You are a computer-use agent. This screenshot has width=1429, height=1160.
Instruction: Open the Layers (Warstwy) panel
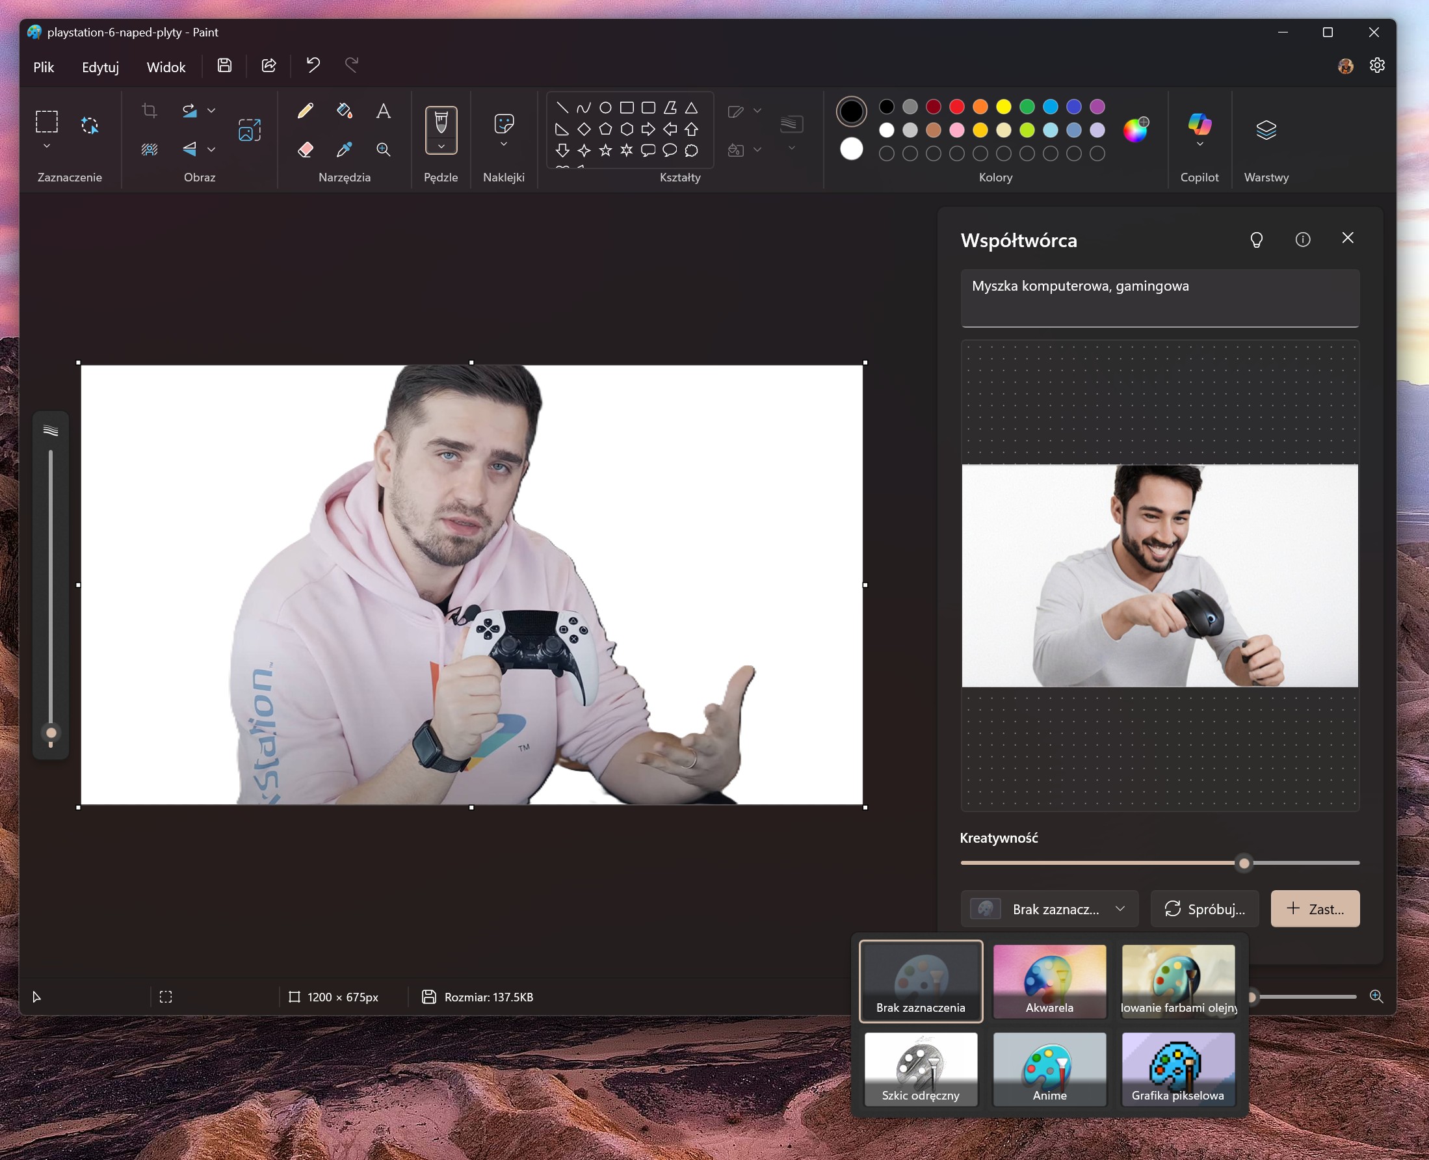click(1266, 129)
